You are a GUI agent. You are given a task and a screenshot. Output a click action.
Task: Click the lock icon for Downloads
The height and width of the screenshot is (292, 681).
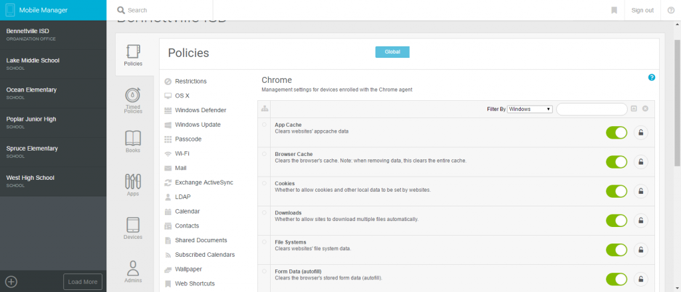click(640, 220)
